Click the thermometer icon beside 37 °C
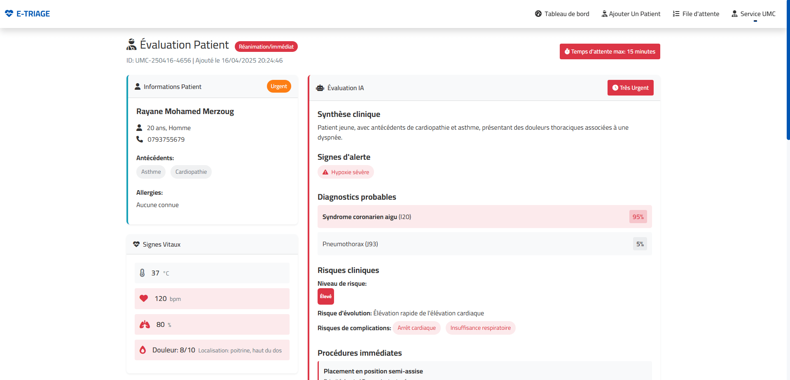 [142, 273]
